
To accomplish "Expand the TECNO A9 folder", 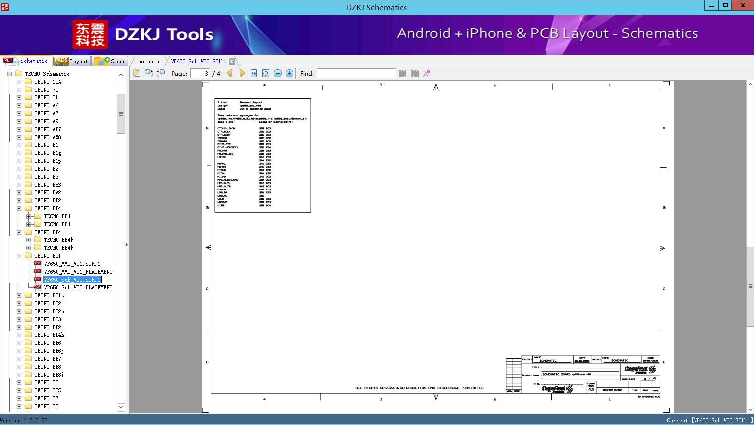I will click(x=19, y=121).
